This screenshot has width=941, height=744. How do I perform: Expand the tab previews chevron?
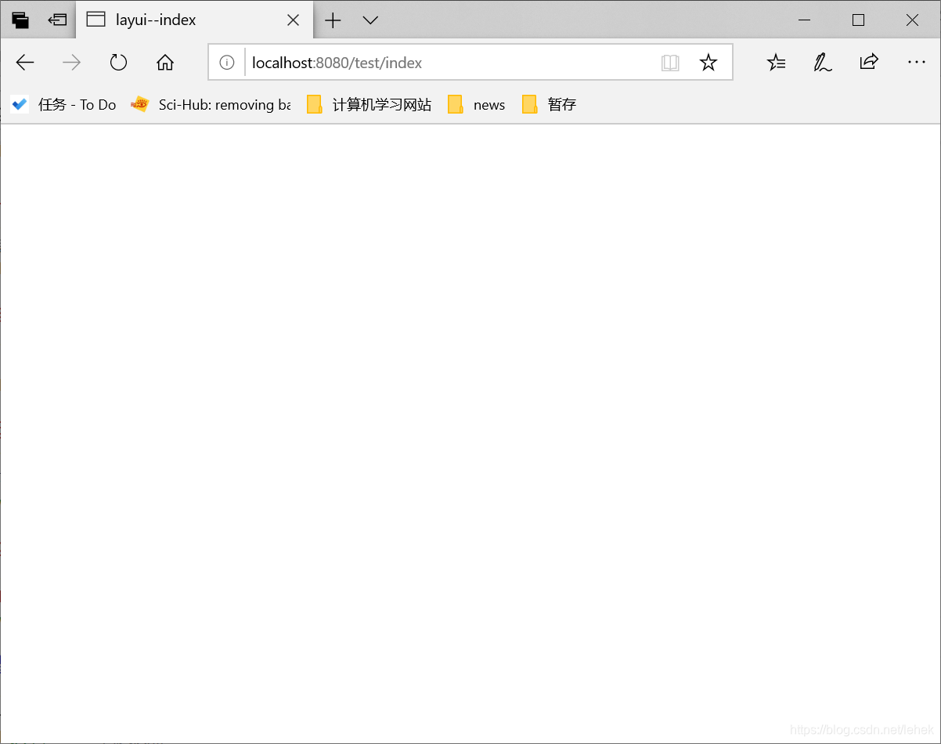pos(371,20)
